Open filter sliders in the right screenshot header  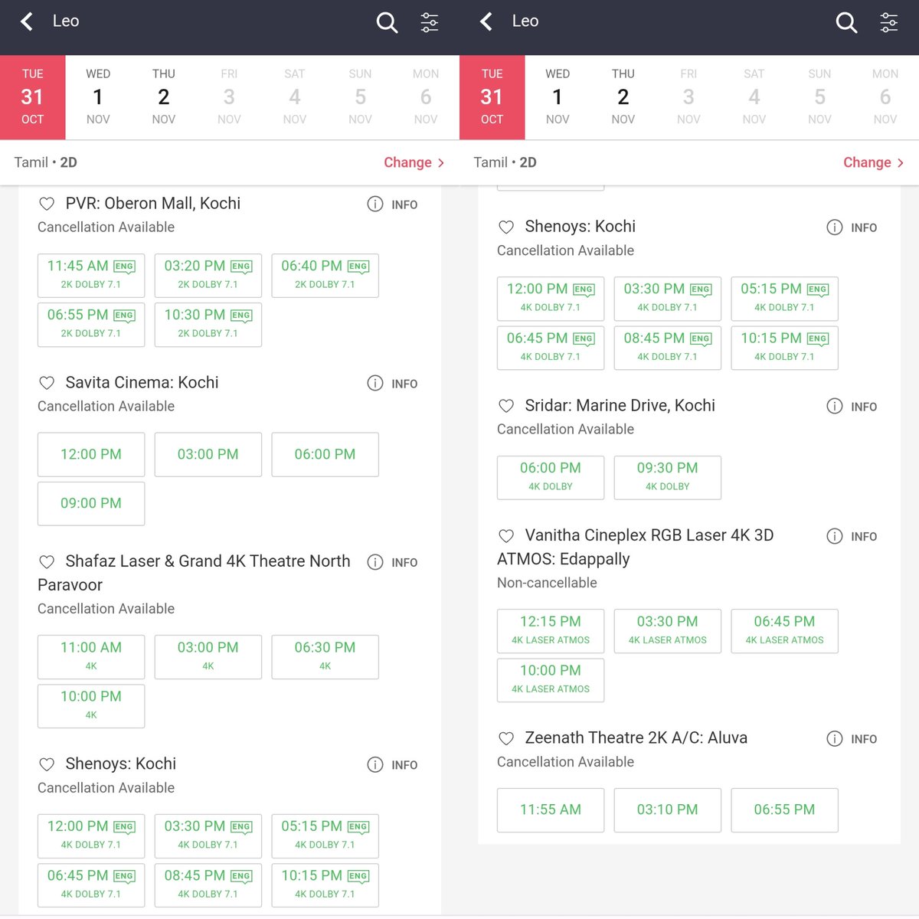(x=889, y=22)
